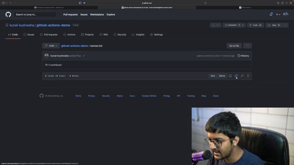Switch to the Actions tab
The width and height of the screenshot is (294, 165).
click(69, 35)
